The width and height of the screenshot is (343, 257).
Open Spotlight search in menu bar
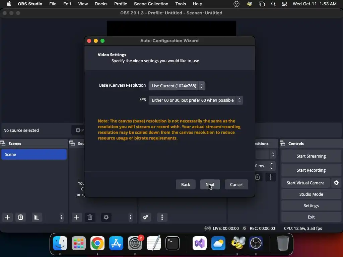point(273,4)
